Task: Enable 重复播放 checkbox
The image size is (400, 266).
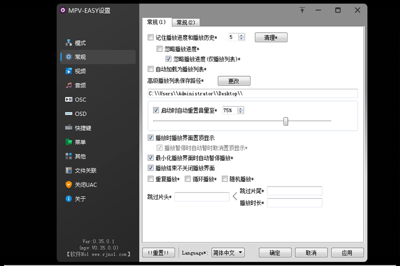Action: click(150, 179)
